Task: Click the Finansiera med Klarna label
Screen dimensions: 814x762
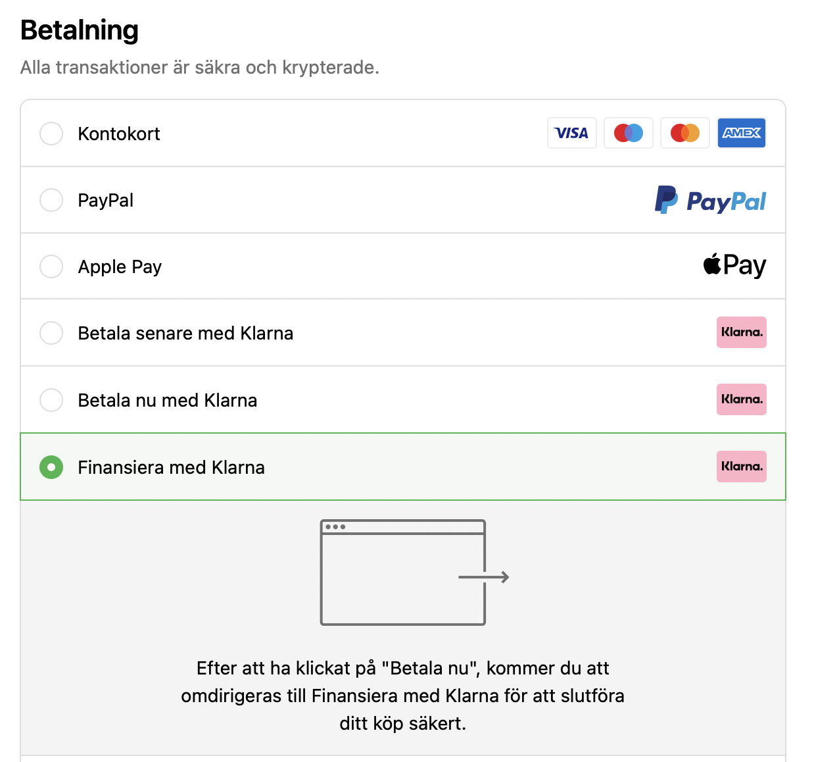Action: click(x=171, y=467)
